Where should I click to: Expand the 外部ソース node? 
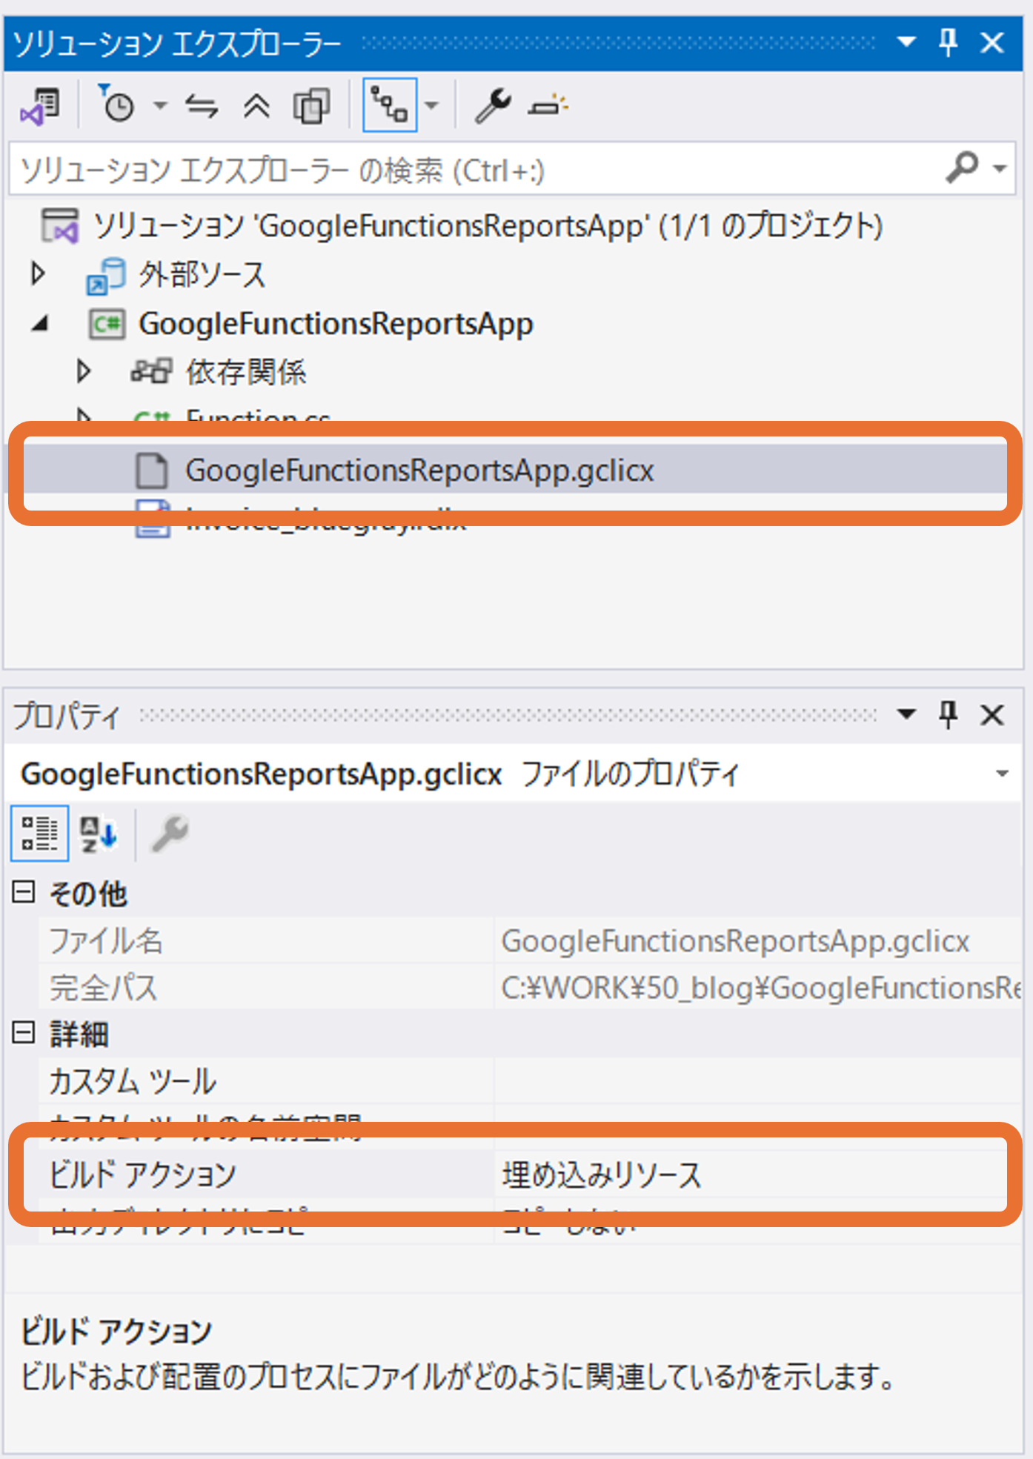(x=38, y=274)
